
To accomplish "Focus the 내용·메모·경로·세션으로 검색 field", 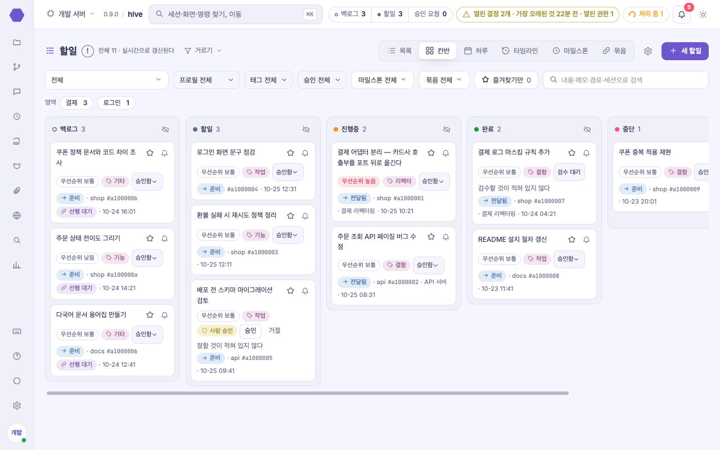I will click(625, 80).
